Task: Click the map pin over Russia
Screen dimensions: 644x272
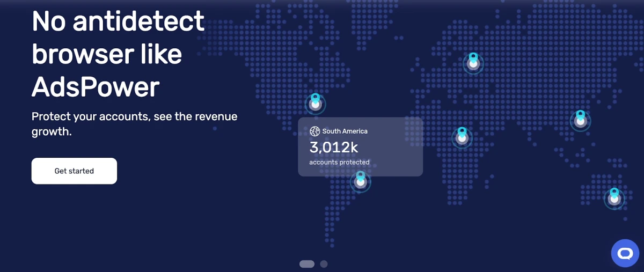Action: point(473,63)
